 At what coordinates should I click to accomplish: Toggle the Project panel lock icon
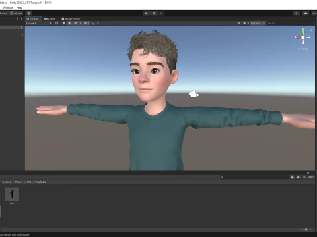coord(308,172)
